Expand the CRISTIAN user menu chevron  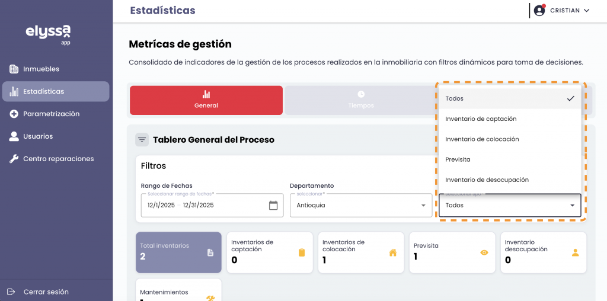pos(587,11)
